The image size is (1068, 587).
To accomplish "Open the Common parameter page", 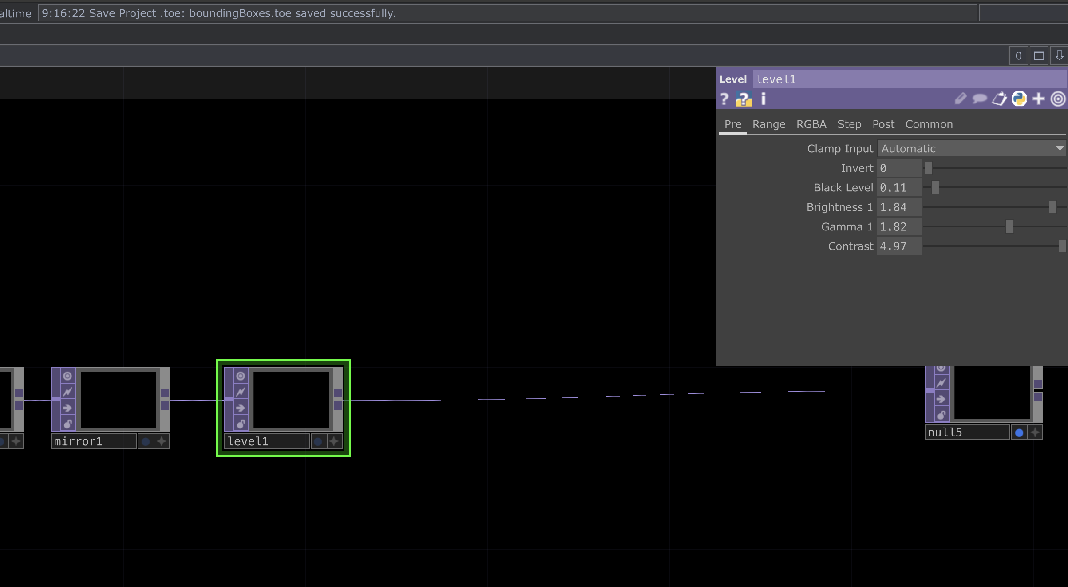I will pyautogui.click(x=929, y=124).
